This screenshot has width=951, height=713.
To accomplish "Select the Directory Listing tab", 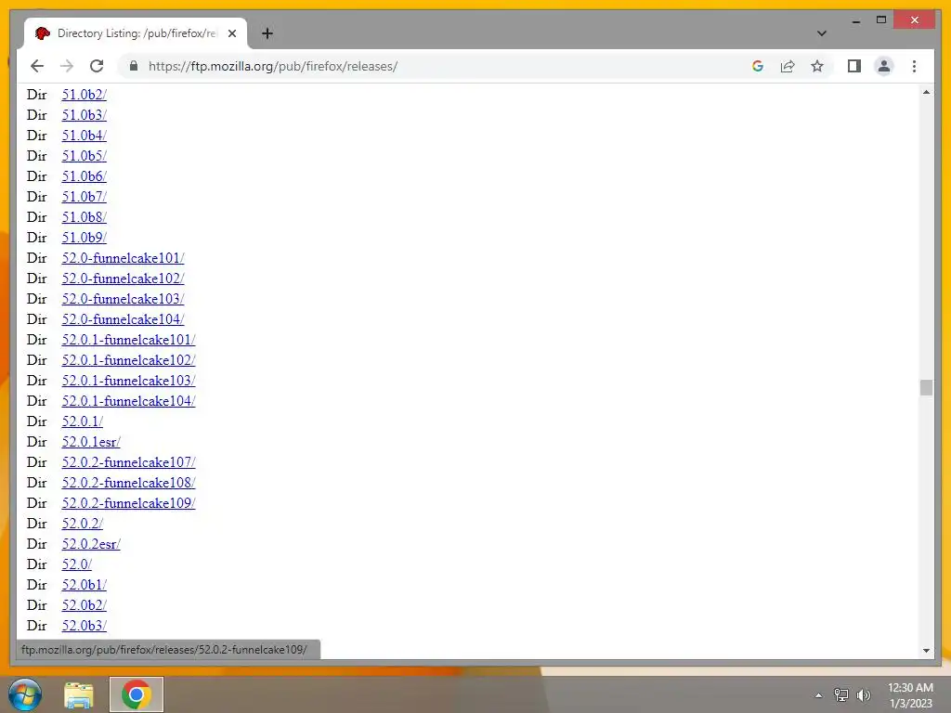I will click(136, 33).
